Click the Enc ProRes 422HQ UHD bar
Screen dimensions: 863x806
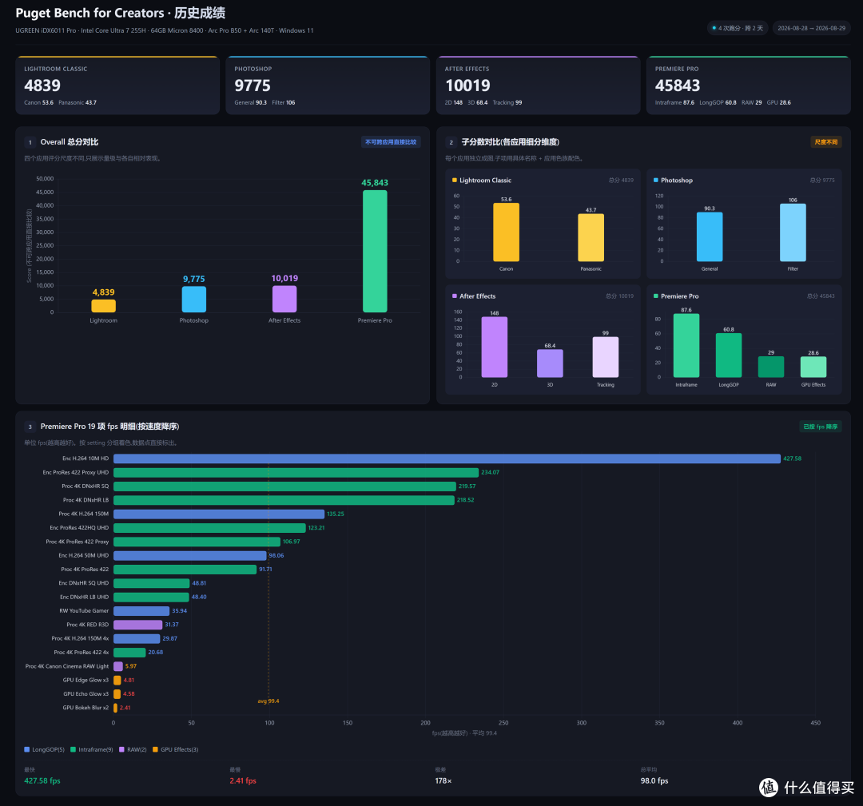click(x=209, y=527)
